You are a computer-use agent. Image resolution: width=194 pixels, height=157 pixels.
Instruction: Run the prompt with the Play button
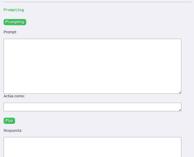[9, 121]
